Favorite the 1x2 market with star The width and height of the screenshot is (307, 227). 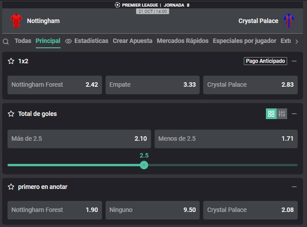pos(11,61)
